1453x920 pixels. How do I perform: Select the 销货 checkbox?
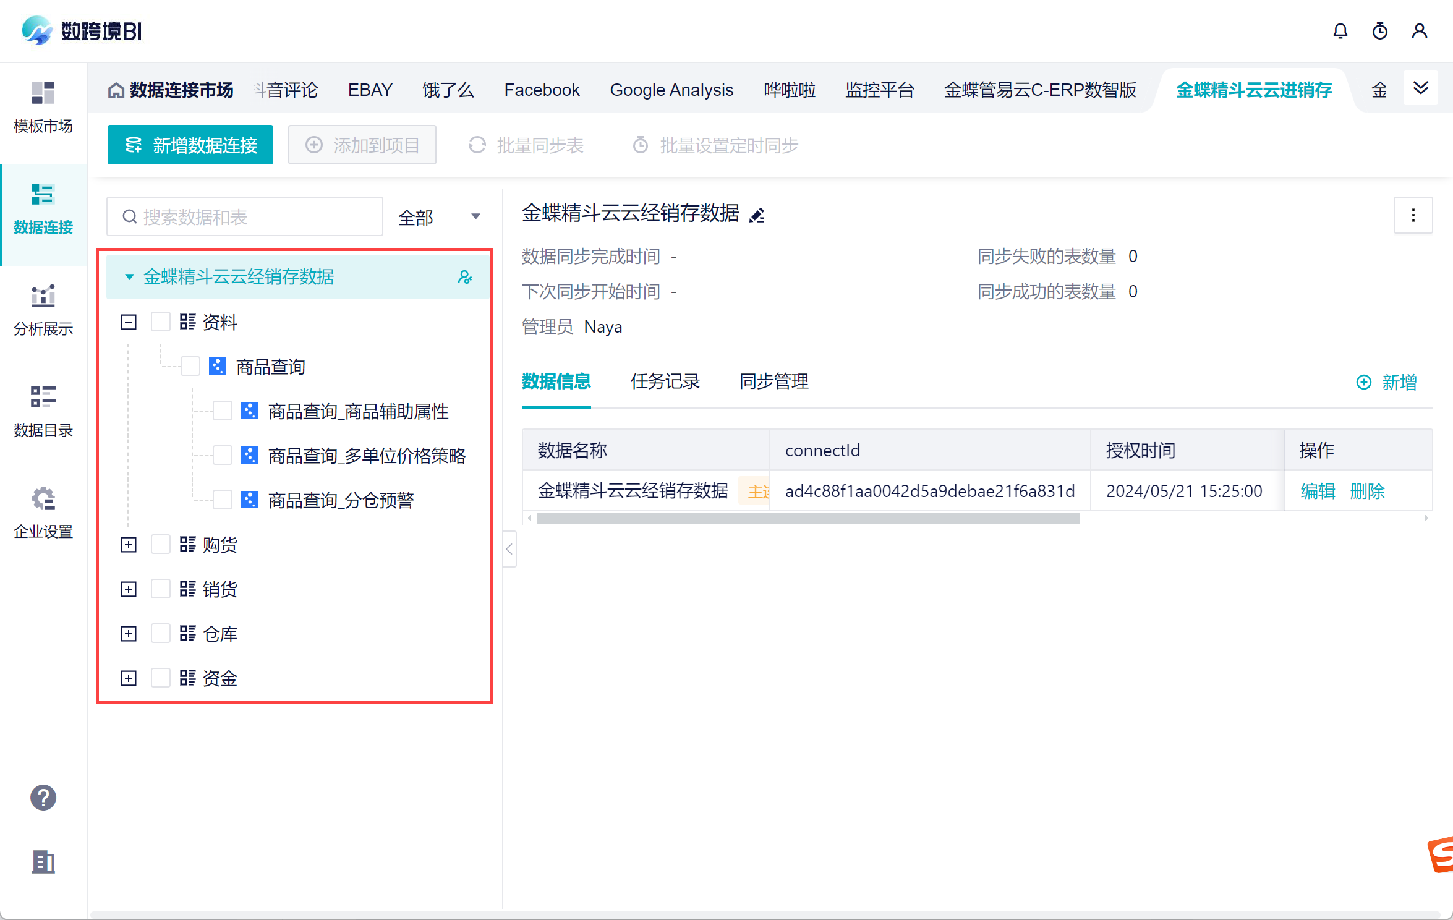[161, 589]
